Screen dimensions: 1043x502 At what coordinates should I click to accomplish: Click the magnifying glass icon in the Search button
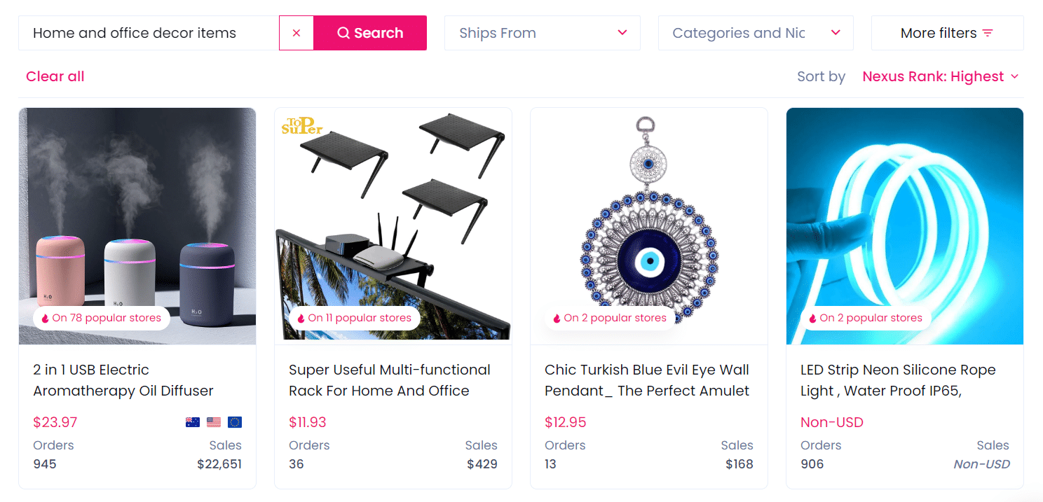(x=343, y=33)
